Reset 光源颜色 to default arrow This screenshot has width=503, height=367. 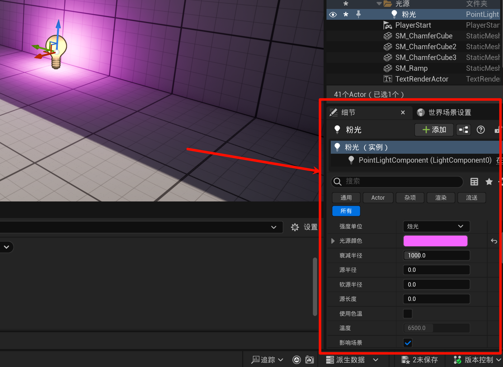point(494,241)
